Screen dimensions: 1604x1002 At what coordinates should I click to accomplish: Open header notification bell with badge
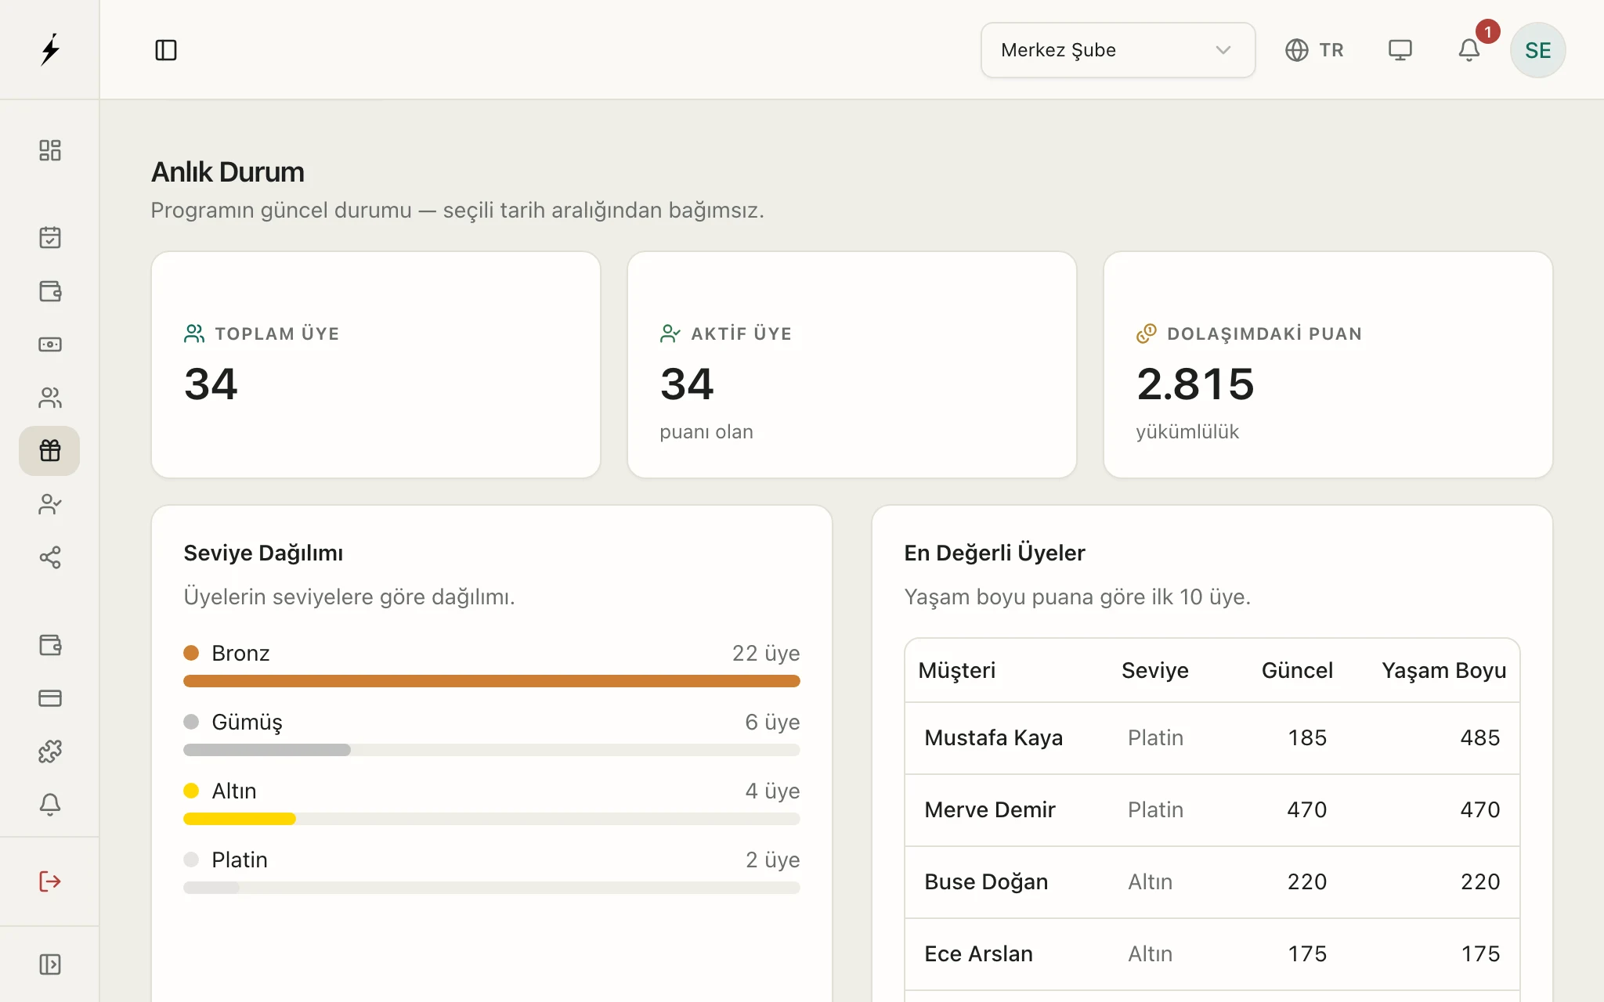1469,50
